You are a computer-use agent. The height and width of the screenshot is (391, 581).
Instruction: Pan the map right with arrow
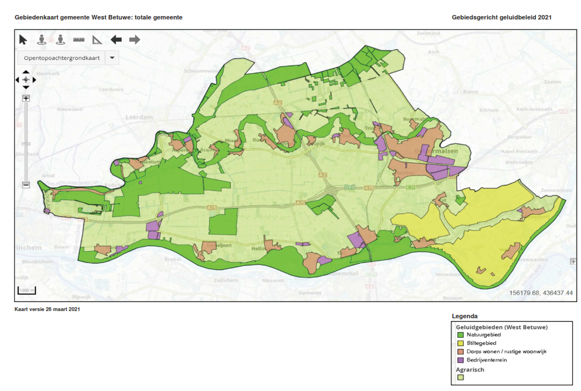click(35, 80)
